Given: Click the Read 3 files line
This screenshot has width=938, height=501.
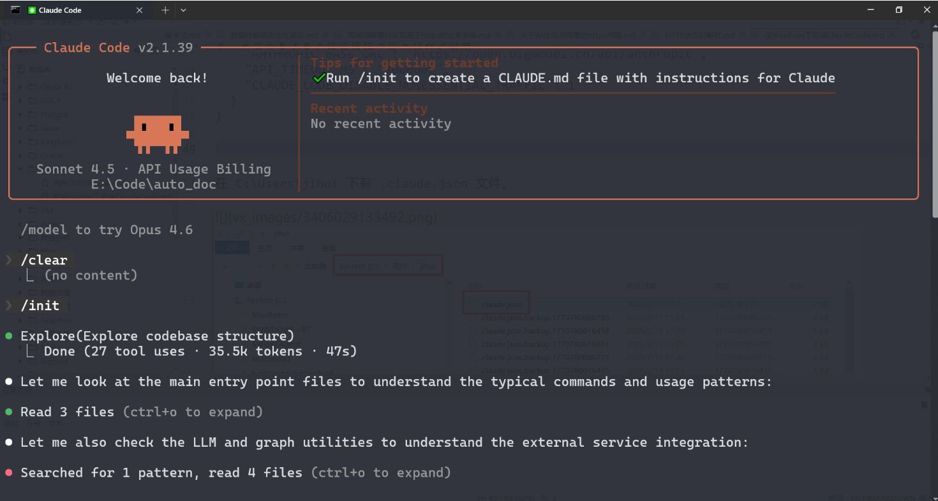Looking at the screenshot, I should 67,412.
